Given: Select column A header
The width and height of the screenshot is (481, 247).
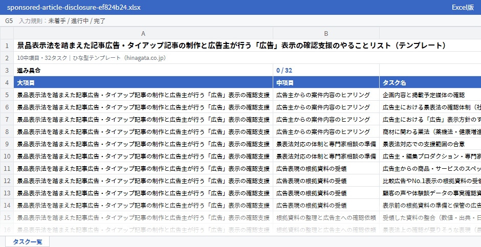Looking at the screenshot, I should (143, 33).
